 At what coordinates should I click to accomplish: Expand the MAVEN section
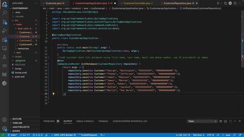point(16,131)
